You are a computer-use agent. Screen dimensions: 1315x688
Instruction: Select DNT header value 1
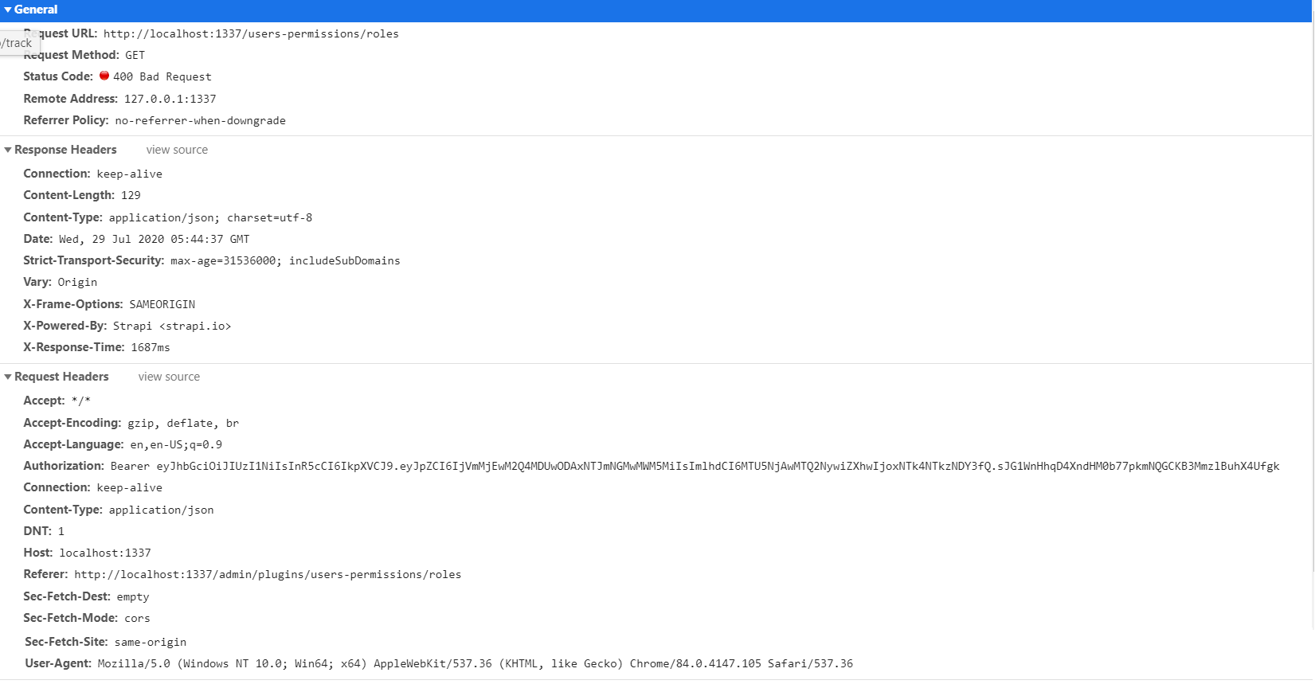(x=61, y=531)
